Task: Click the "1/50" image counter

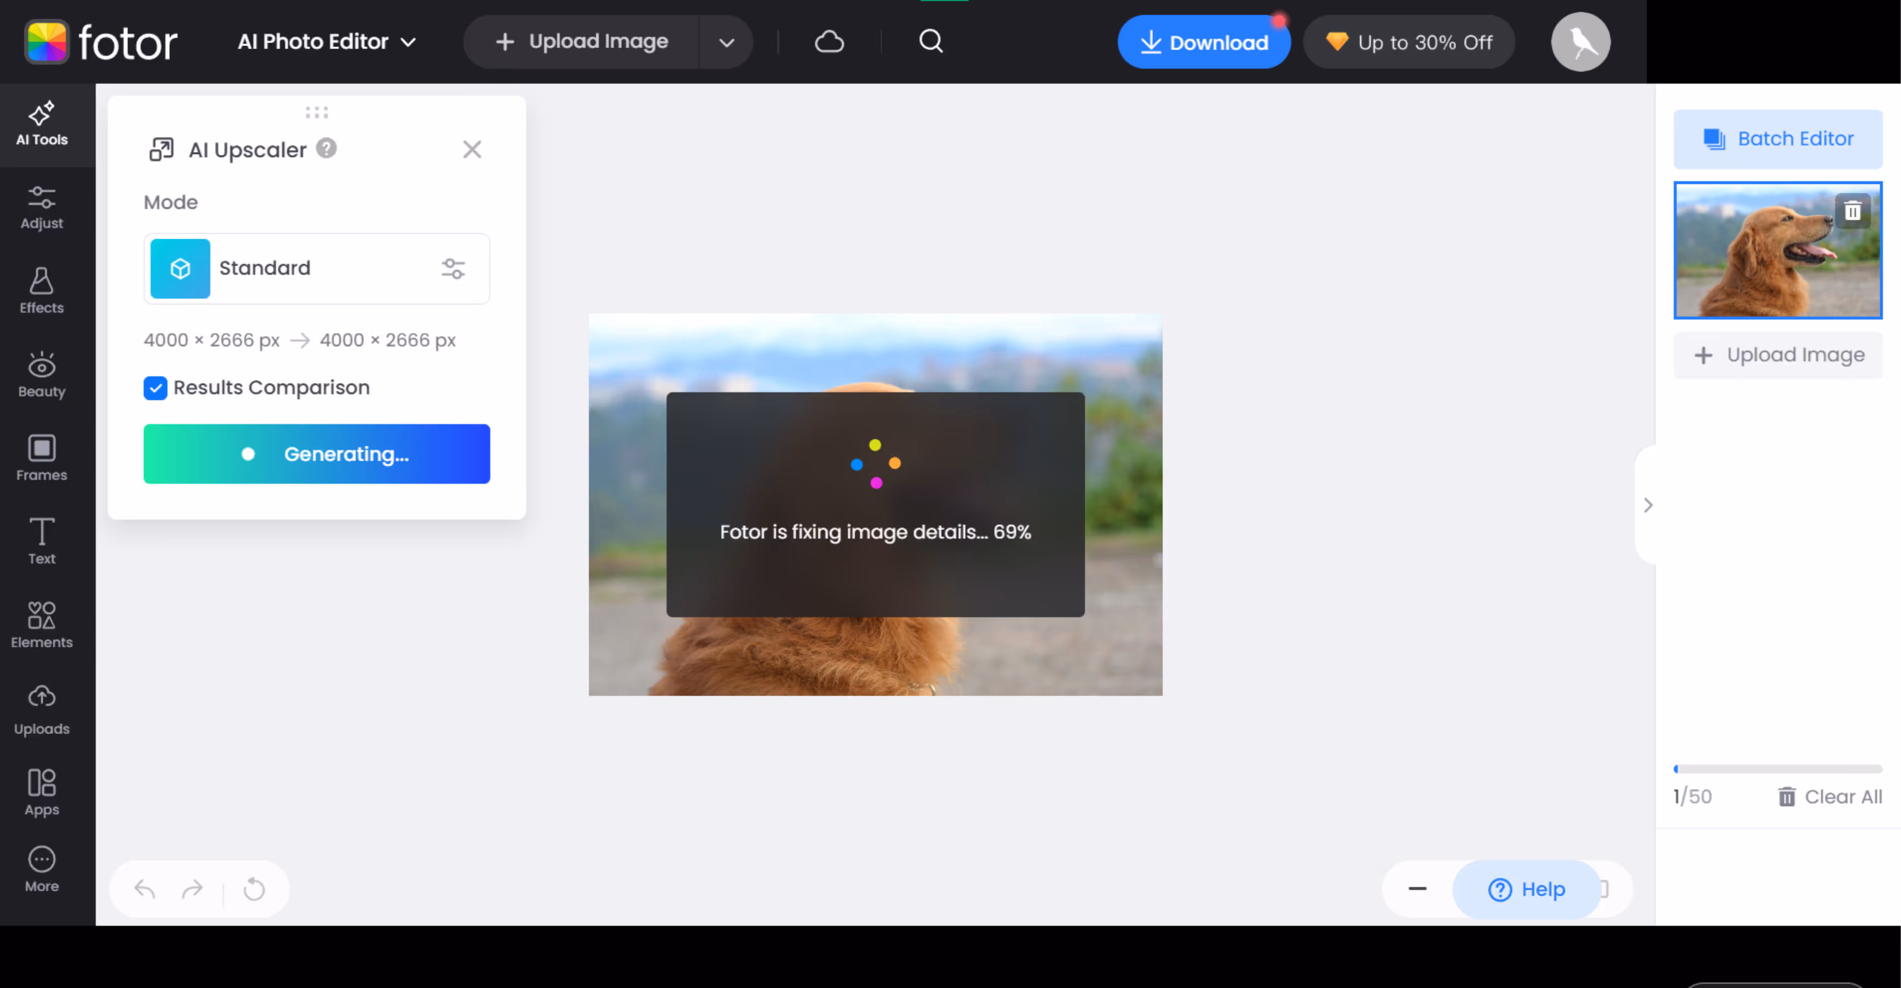Action: (x=1692, y=796)
